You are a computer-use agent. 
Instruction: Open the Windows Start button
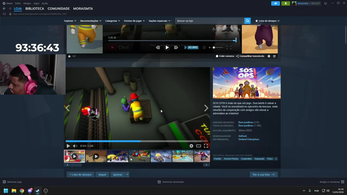tap(6, 191)
